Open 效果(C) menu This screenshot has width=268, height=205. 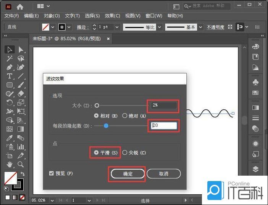[112, 16]
